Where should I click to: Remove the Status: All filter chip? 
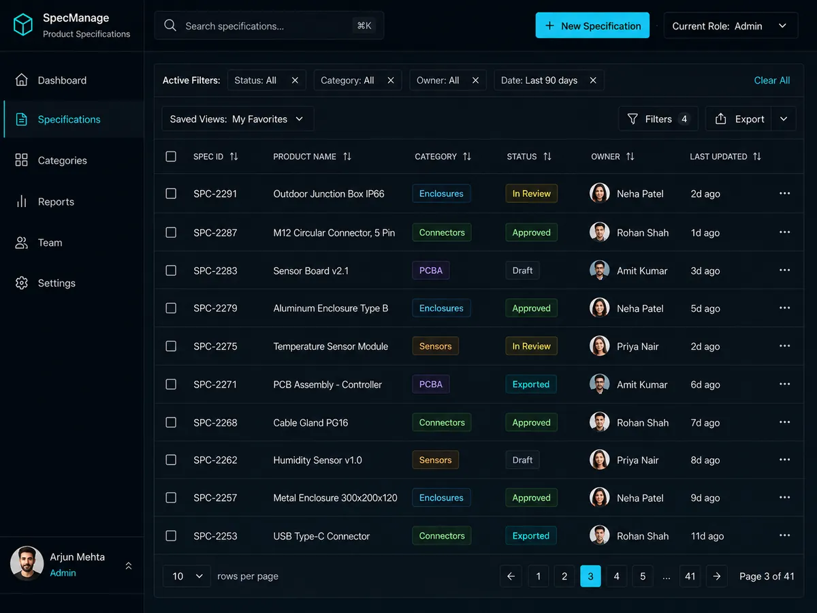pyautogui.click(x=295, y=80)
